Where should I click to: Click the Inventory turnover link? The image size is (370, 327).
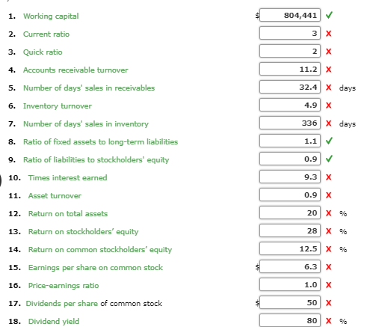point(58,106)
